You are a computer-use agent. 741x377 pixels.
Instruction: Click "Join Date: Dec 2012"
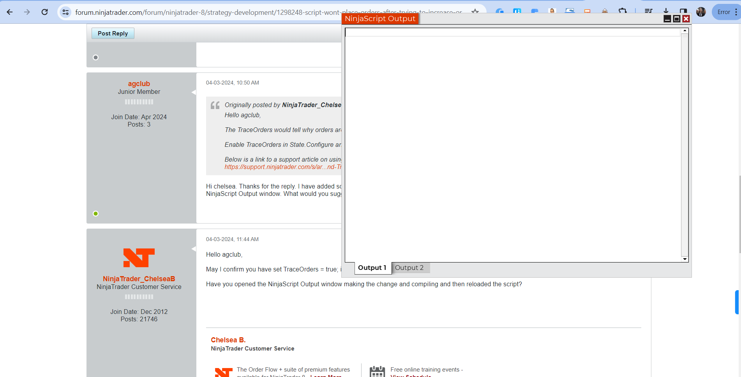point(139,312)
